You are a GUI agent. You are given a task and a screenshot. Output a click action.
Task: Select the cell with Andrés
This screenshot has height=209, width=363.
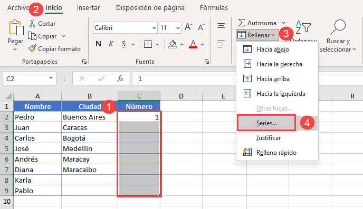tap(37, 159)
